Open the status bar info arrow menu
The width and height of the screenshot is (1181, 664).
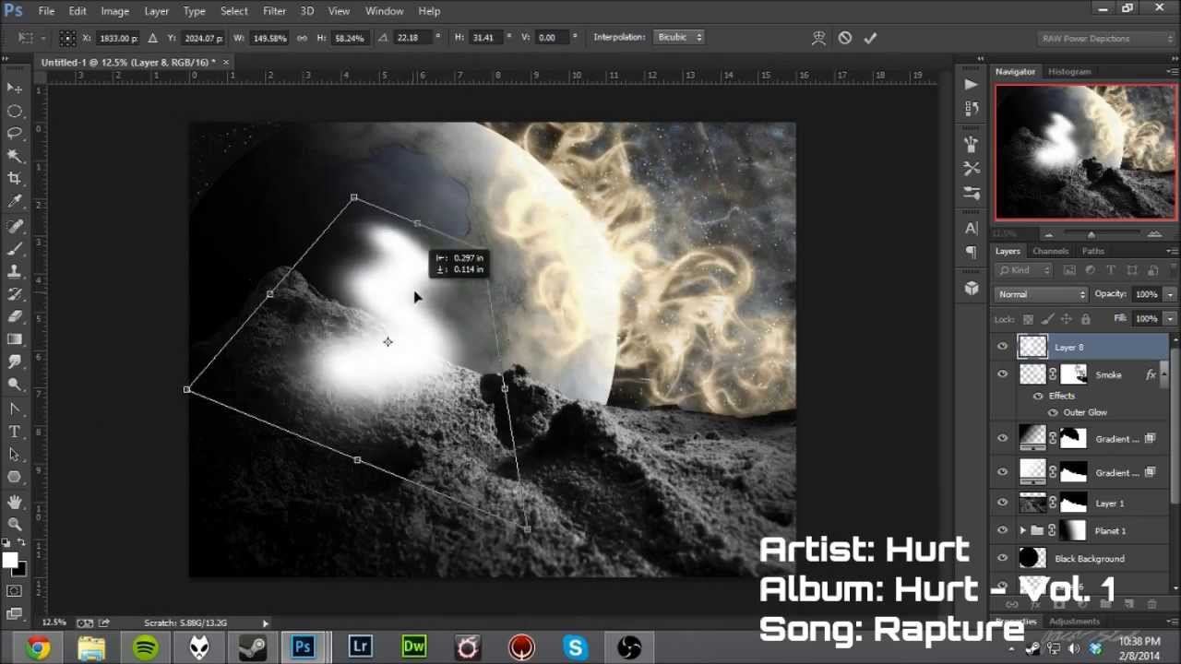(266, 623)
